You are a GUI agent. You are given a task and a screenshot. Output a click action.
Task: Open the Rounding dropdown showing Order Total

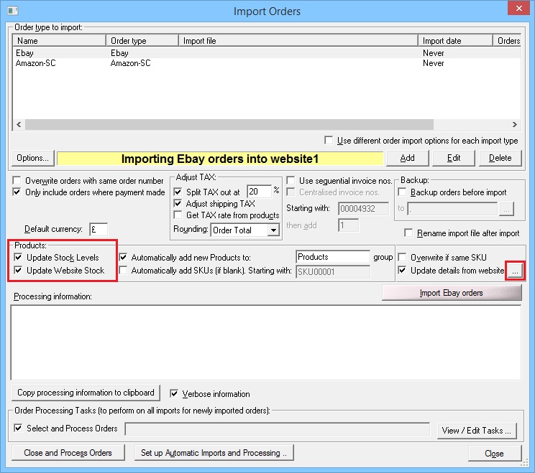point(245,230)
